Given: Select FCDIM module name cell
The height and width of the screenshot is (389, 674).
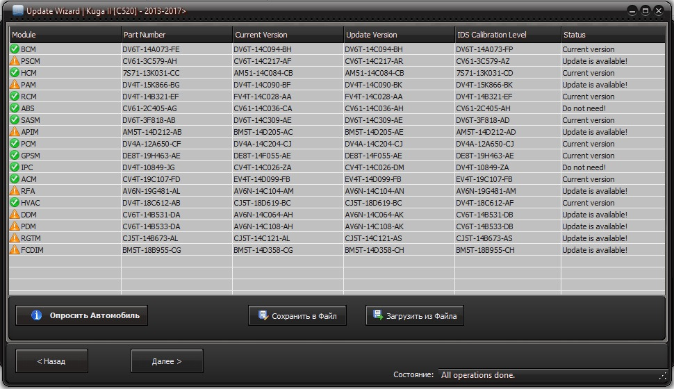Looking at the screenshot, I should (65, 250).
